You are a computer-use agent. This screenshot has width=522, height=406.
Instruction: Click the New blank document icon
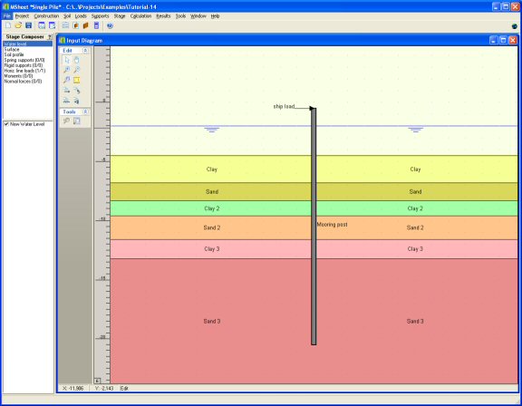point(8,25)
